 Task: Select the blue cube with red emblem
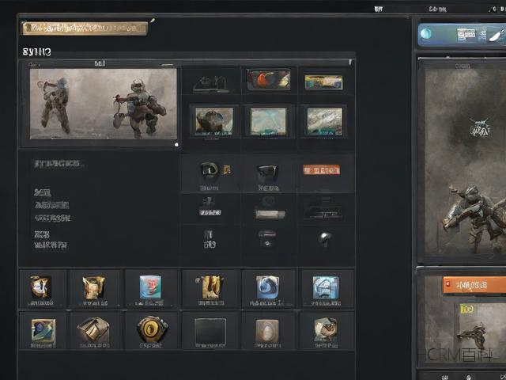click(150, 287)
